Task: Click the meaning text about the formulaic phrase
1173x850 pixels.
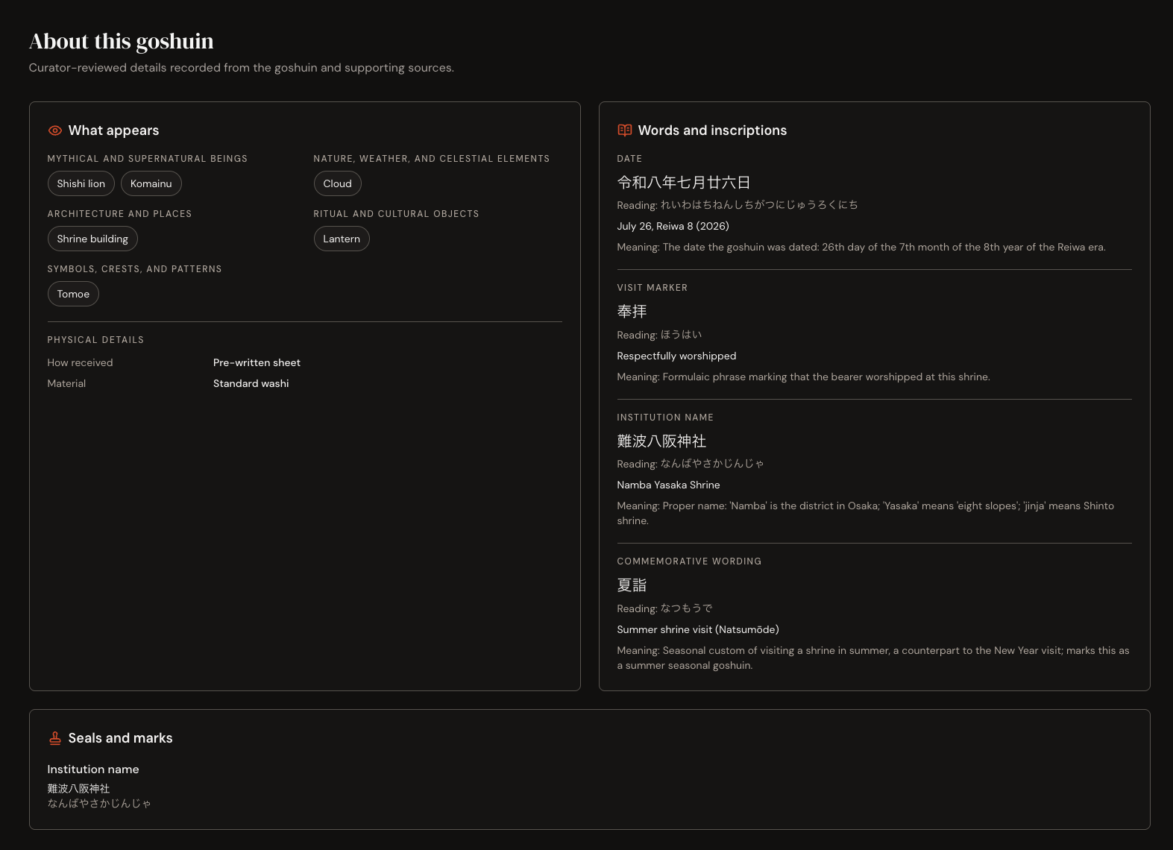Action: 804,377
